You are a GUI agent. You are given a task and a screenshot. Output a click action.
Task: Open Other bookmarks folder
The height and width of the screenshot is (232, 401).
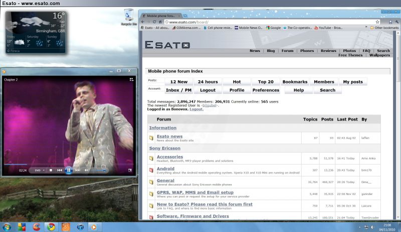coord(384,28)
